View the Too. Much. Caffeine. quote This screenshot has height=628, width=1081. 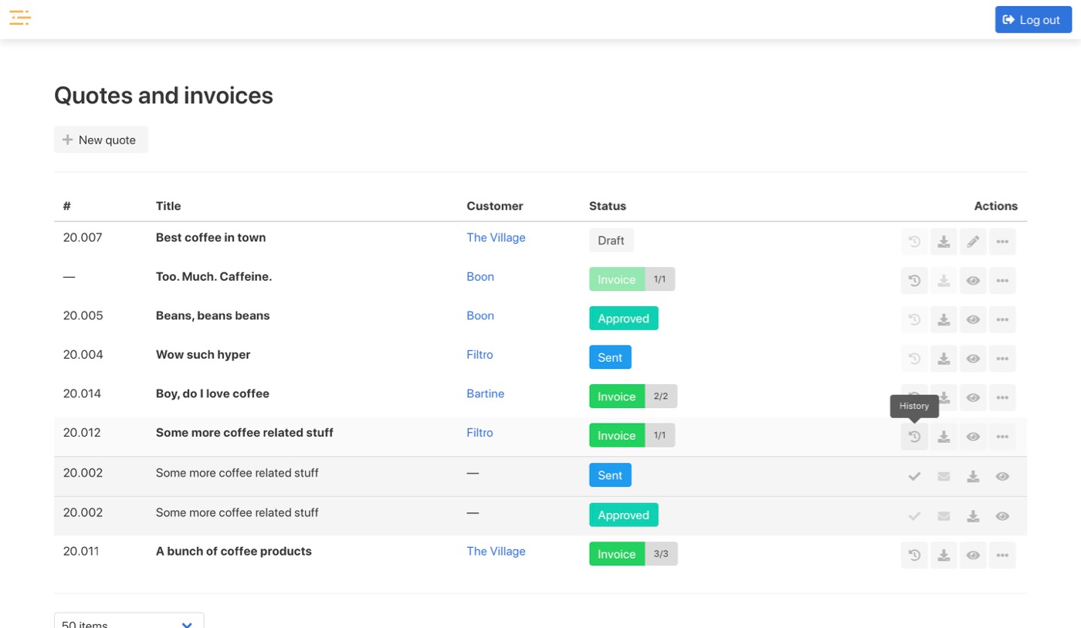click(973, 280)
